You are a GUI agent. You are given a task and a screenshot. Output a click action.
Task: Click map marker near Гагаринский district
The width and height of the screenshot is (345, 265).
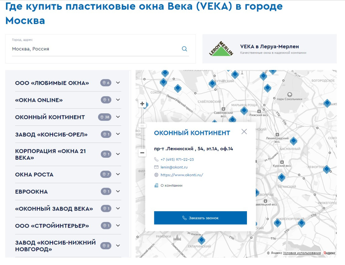[201, 240]
